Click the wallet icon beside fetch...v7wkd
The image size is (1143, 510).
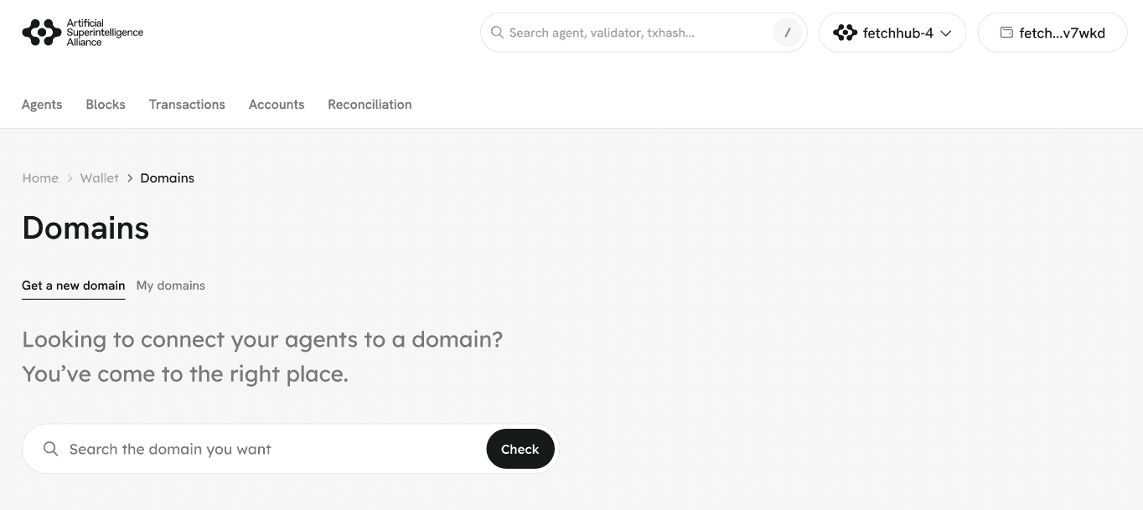(x=1006, y=33)
